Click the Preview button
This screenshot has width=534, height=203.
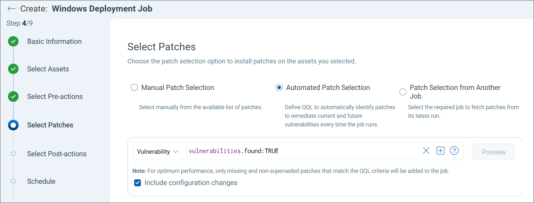[x=493, y=152]
